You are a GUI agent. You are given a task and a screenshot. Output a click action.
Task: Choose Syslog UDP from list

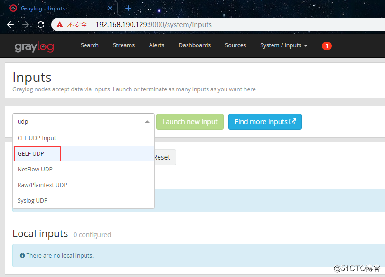tap(84, 201)
